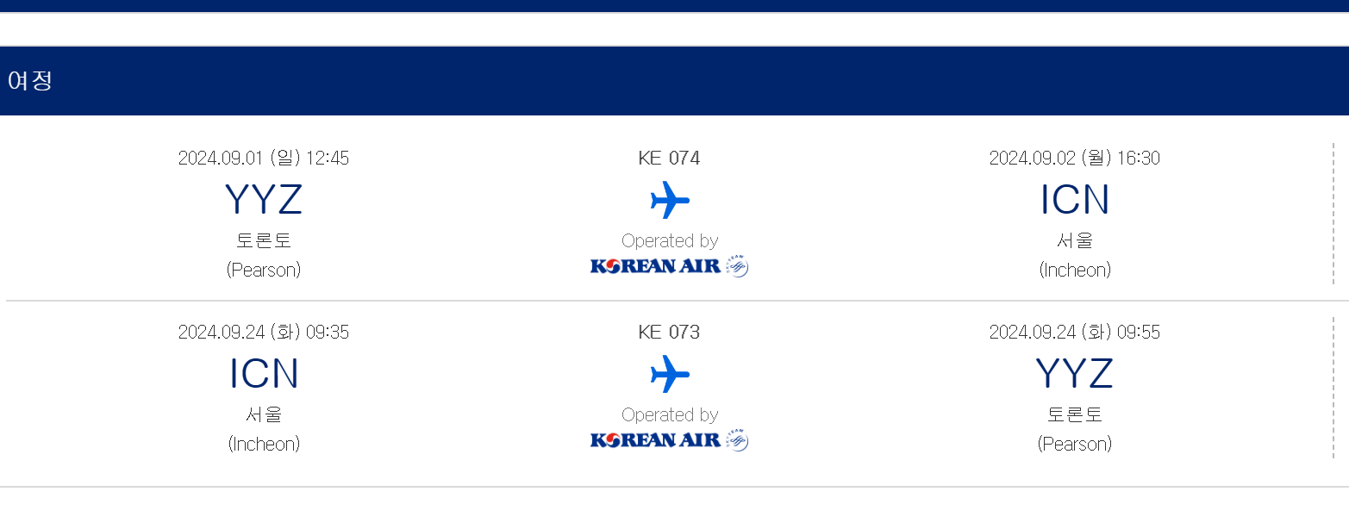The height and width of the screenshot is (529, 1349).
Task: Click flight number KE 074
Action: tap(669, 159)
